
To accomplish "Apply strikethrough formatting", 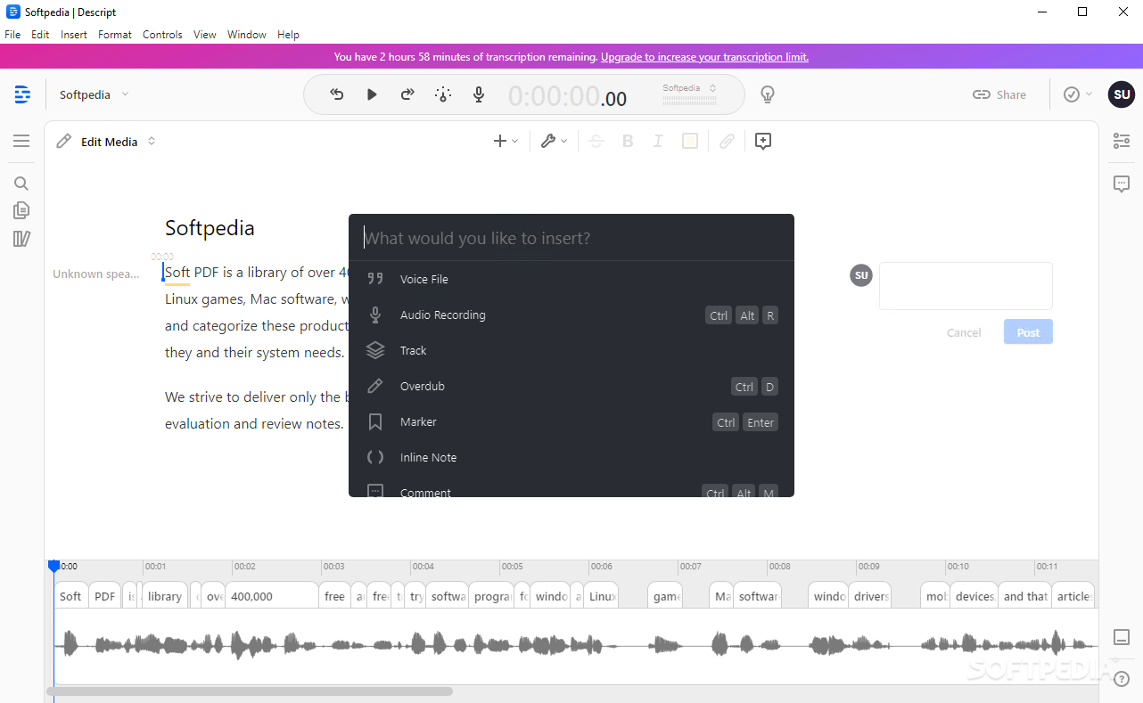I will click(x=596, y=141).
